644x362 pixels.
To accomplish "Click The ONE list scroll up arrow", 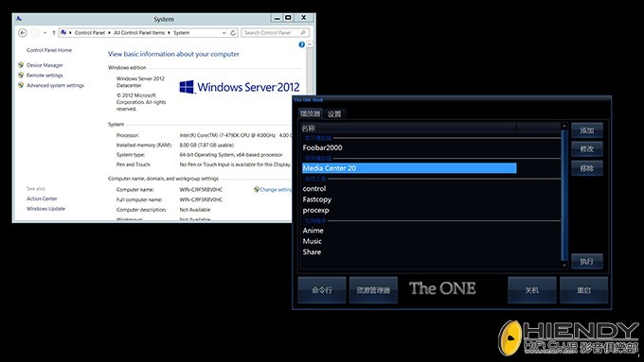I will point(564,126).
